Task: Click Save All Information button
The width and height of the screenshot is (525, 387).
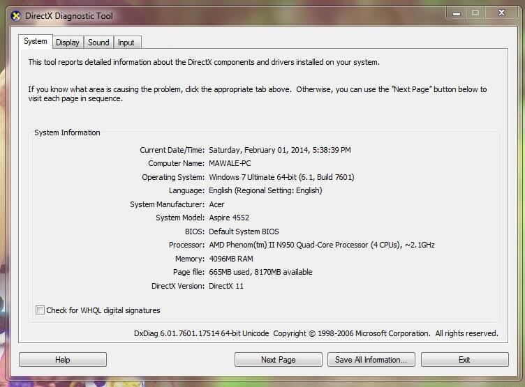Action: pyautogui.click(x=371, y=360)
